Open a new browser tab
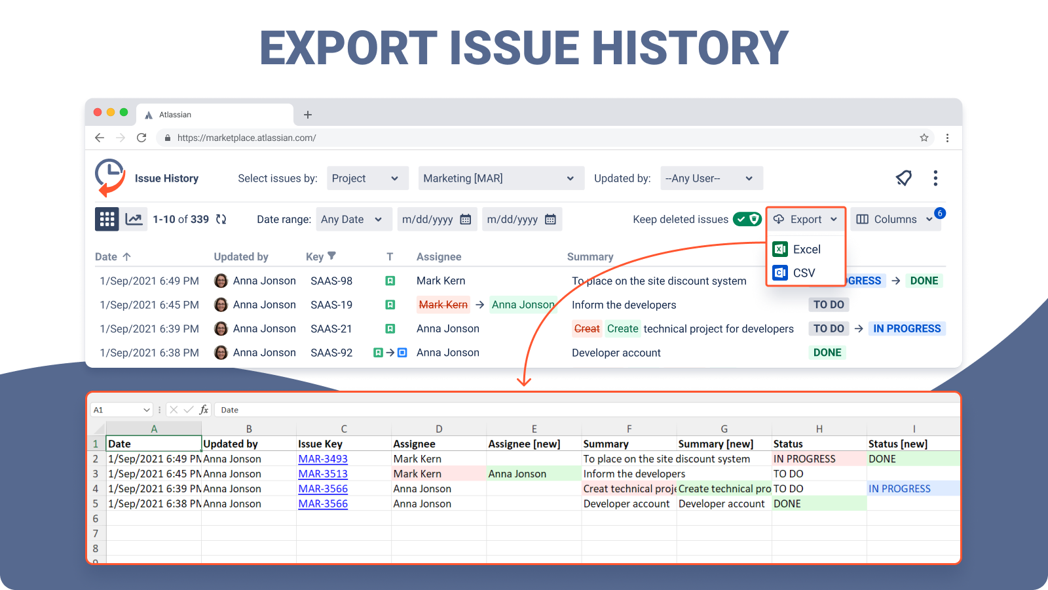Viewport: 1048px width, 590px height. pyautogui.click(x=308, y=115)
